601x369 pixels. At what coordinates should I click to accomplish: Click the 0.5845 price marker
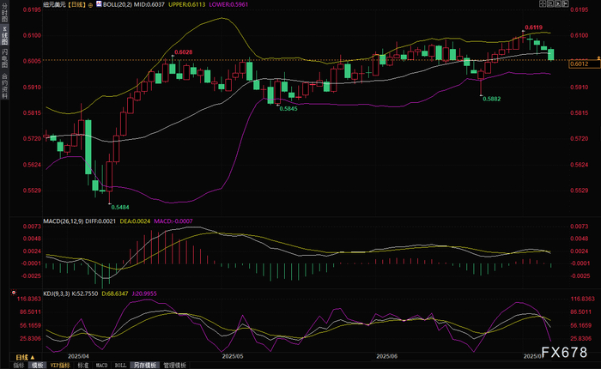(x=288, y=108)
